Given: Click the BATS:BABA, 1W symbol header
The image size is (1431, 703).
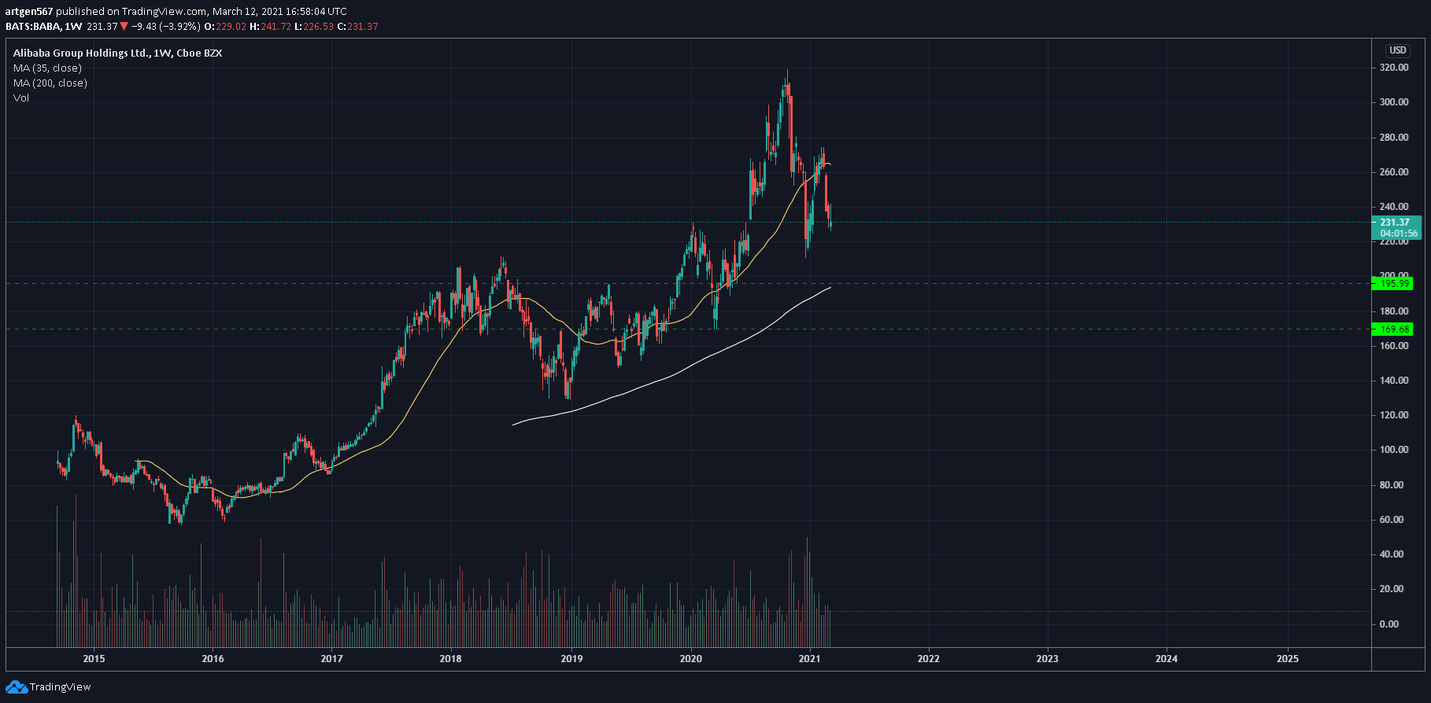Looking at the screenshot, I should tap(44, 27).
